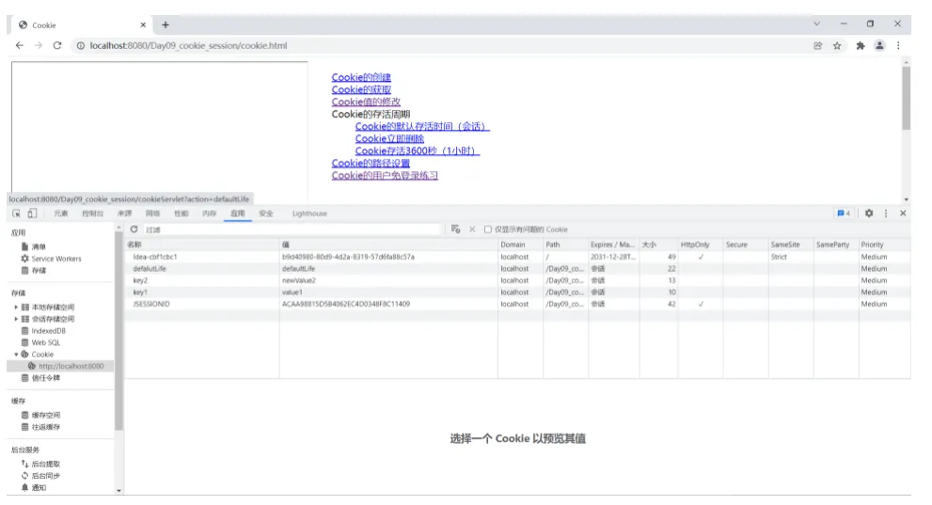Open DevTools settings gear
The height and width of the screenshot is (505, 932).
(869, 213)
